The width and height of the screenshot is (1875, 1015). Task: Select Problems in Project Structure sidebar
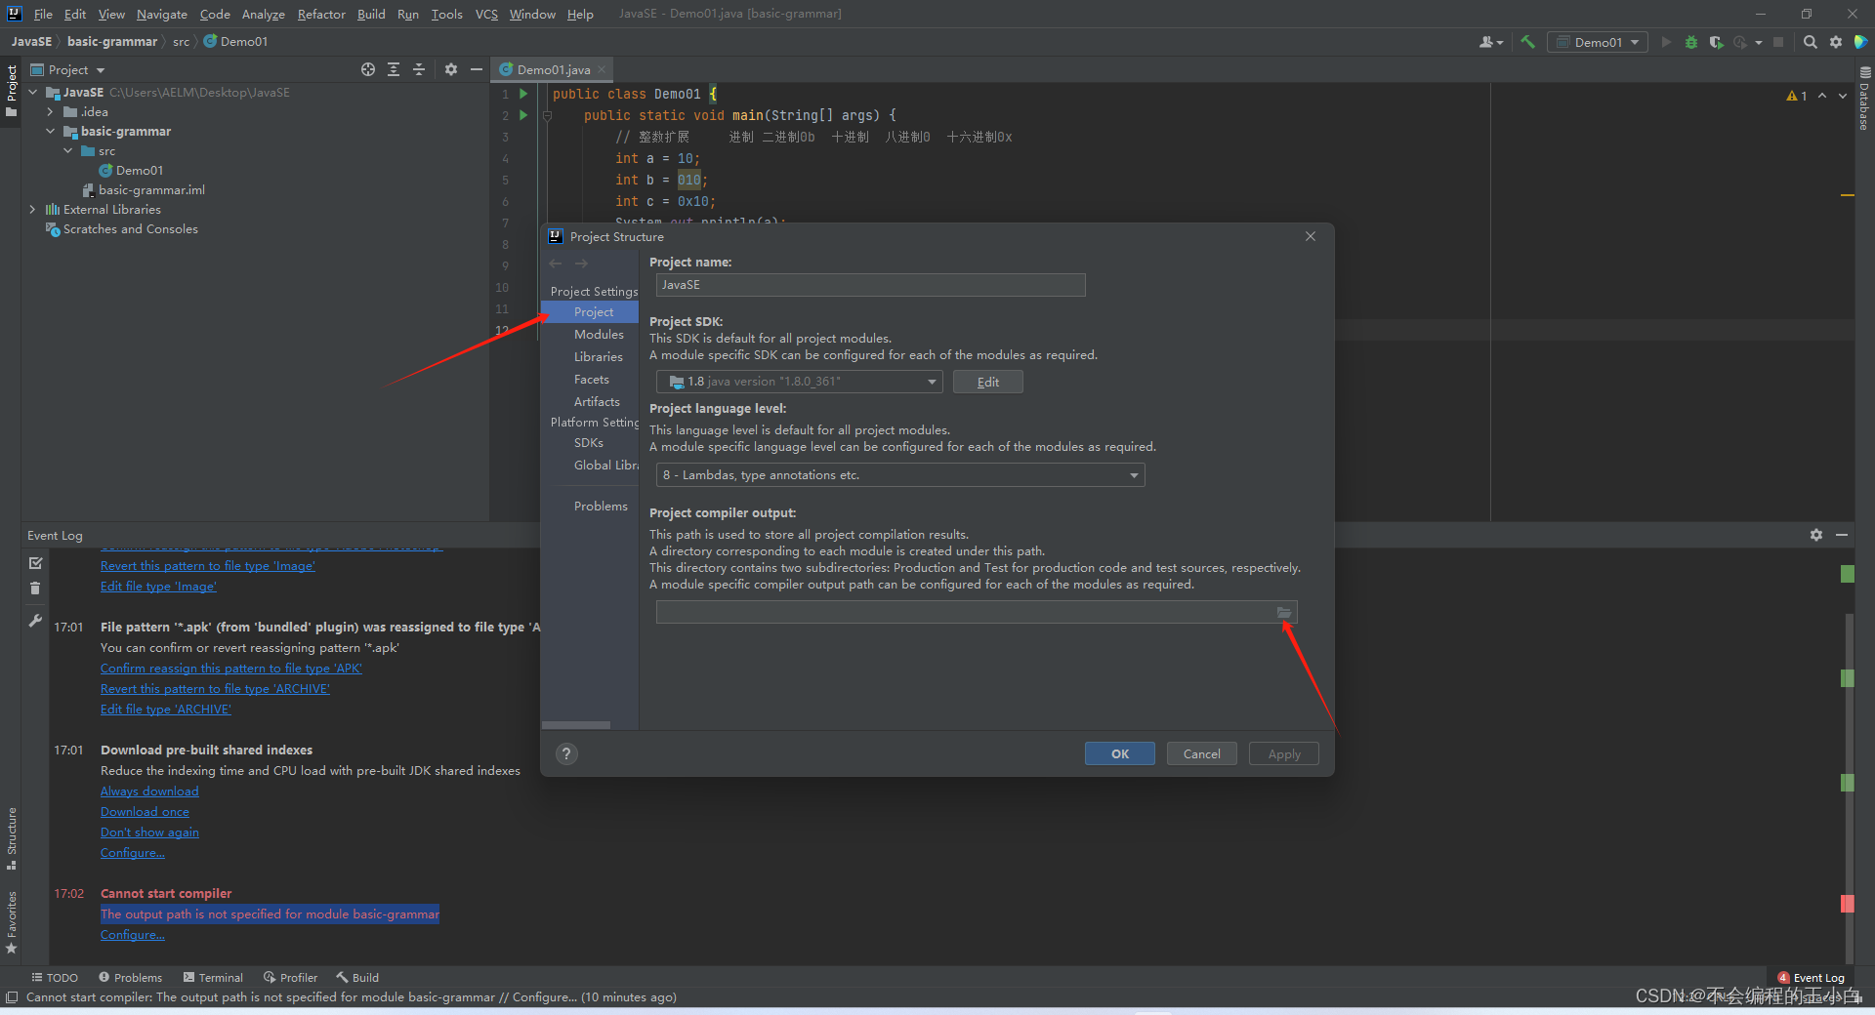click(601, 506)
